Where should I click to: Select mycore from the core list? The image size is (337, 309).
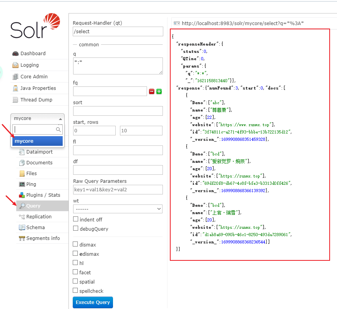coord(38,141)
